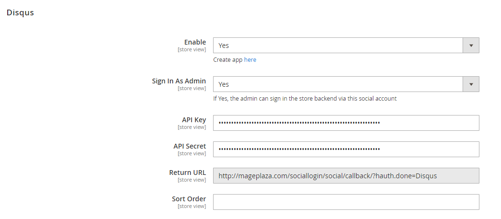Click the API Key label
Screen dimensions: 501x219
click(x=194, y=120)
